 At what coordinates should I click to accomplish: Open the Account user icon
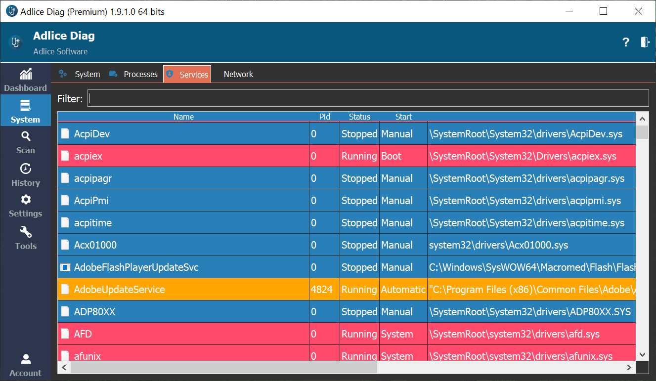25,359
